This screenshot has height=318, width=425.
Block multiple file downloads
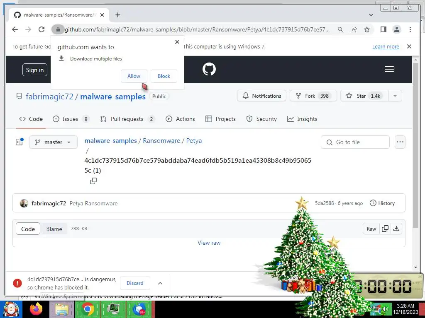tap(164, 76)
